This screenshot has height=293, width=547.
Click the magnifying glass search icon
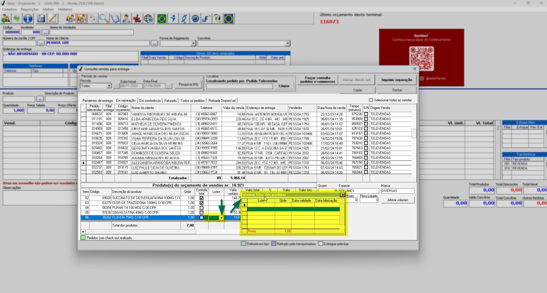[104, 19]
